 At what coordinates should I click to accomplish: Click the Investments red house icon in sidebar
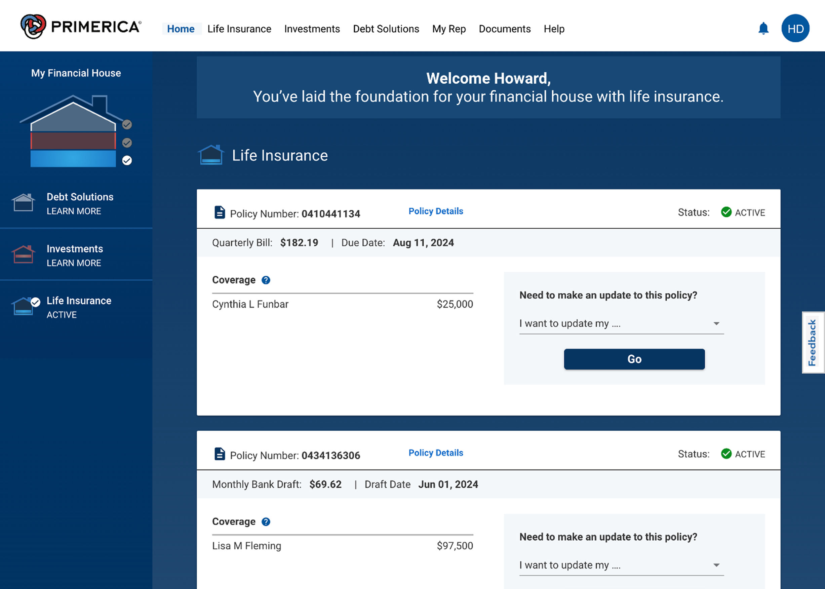tap(23, 254)
